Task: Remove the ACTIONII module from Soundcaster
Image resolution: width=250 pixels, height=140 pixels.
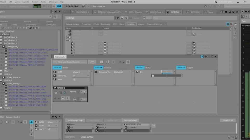Action: [x=86, y=88]
